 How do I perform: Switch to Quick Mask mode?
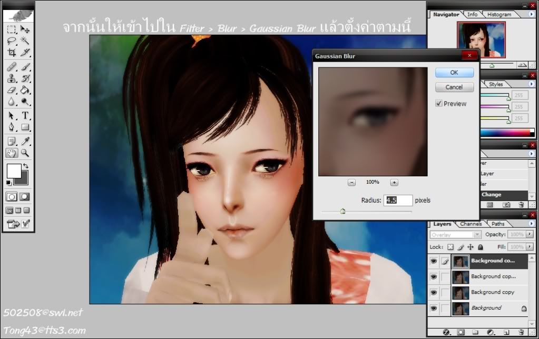[24, 197]
